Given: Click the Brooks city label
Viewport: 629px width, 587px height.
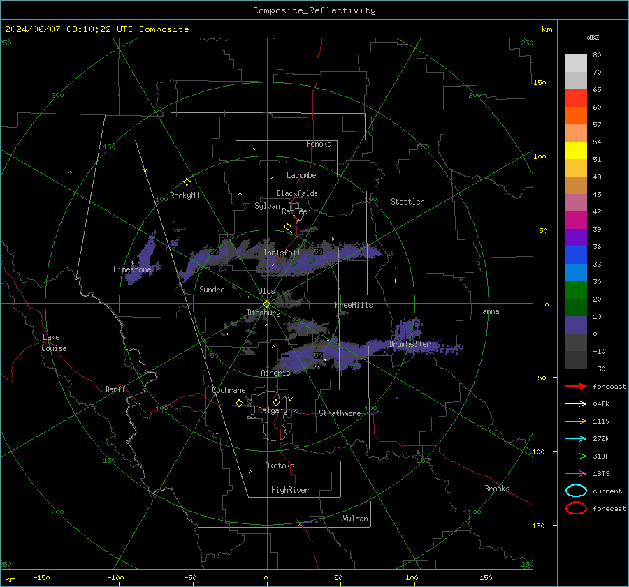Looking at the screenshot, I should 497,489.
